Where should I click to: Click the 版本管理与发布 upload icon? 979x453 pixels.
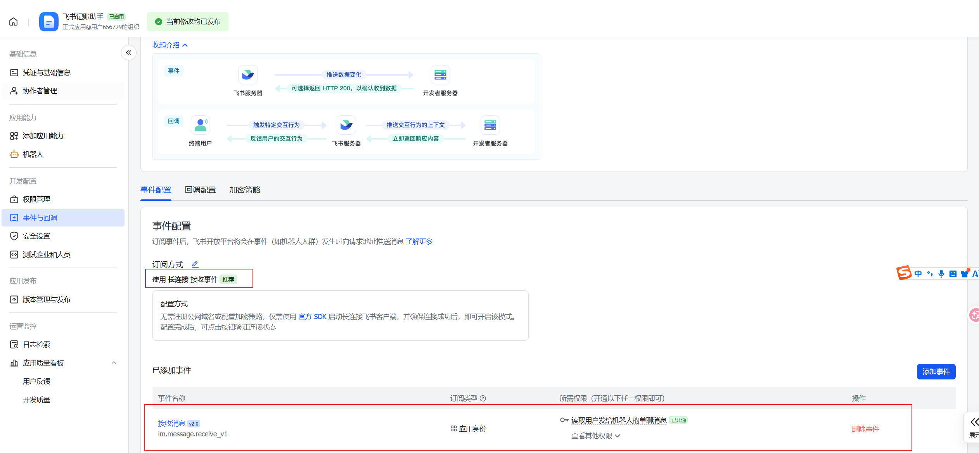[x=14, y=299]
